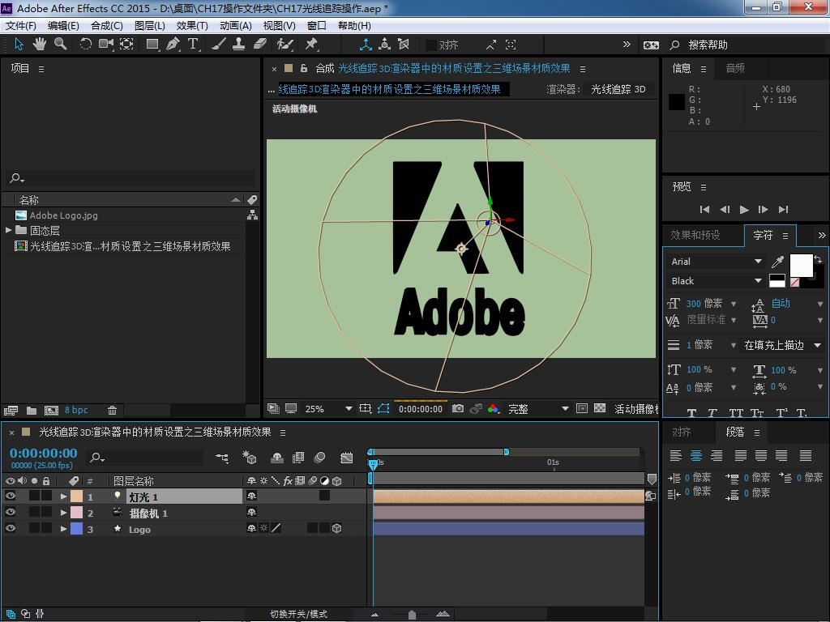This screenshot has width=830, height=622.
Task: Expand the 固态层 folder
Action: tap(9, 231)
